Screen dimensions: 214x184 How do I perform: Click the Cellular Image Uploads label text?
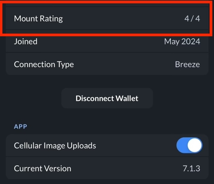click(x=55, y=146)
